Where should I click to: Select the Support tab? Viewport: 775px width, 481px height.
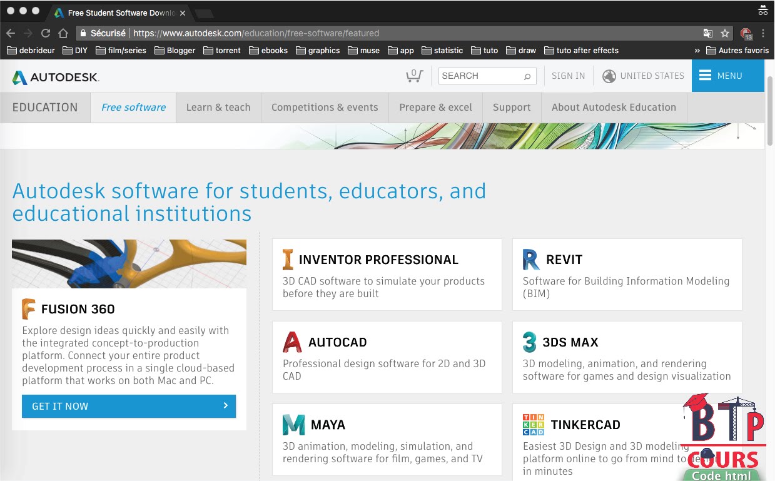click(x=512, y=108)
